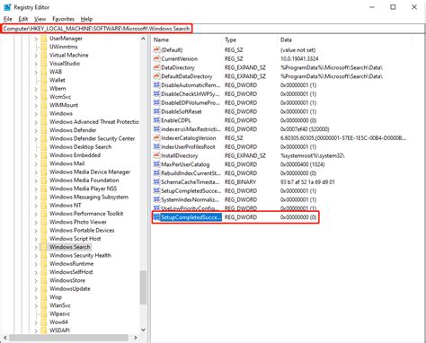The height and width of the screenshot is (343, 426).
Task: Click the folder icon of Windows NT key
Action: 44,206
